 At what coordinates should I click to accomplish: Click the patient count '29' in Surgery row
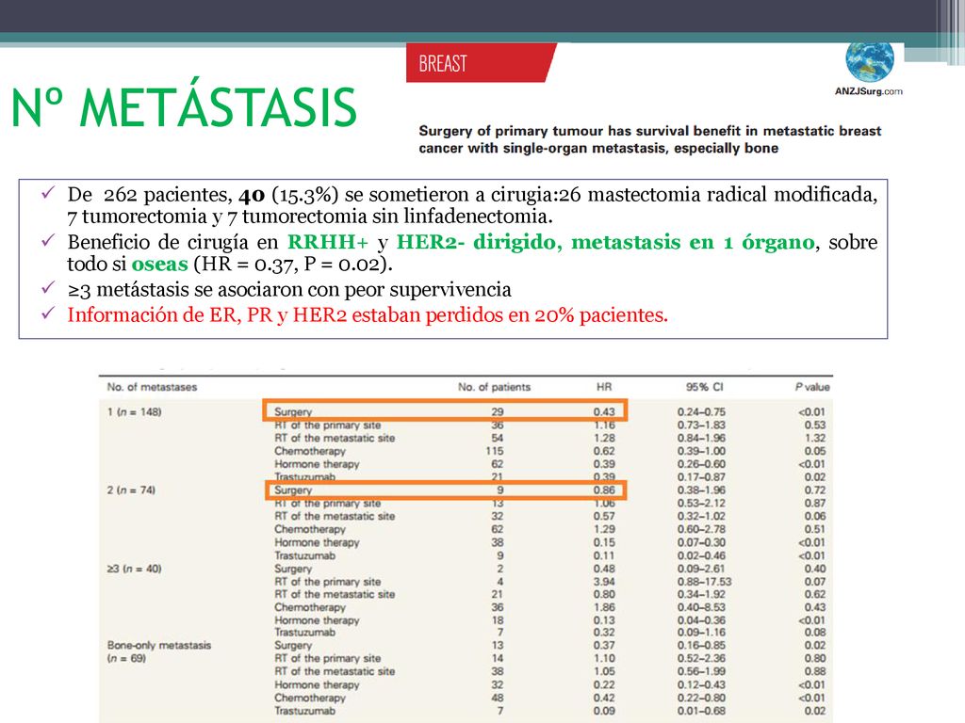[498, 412]
